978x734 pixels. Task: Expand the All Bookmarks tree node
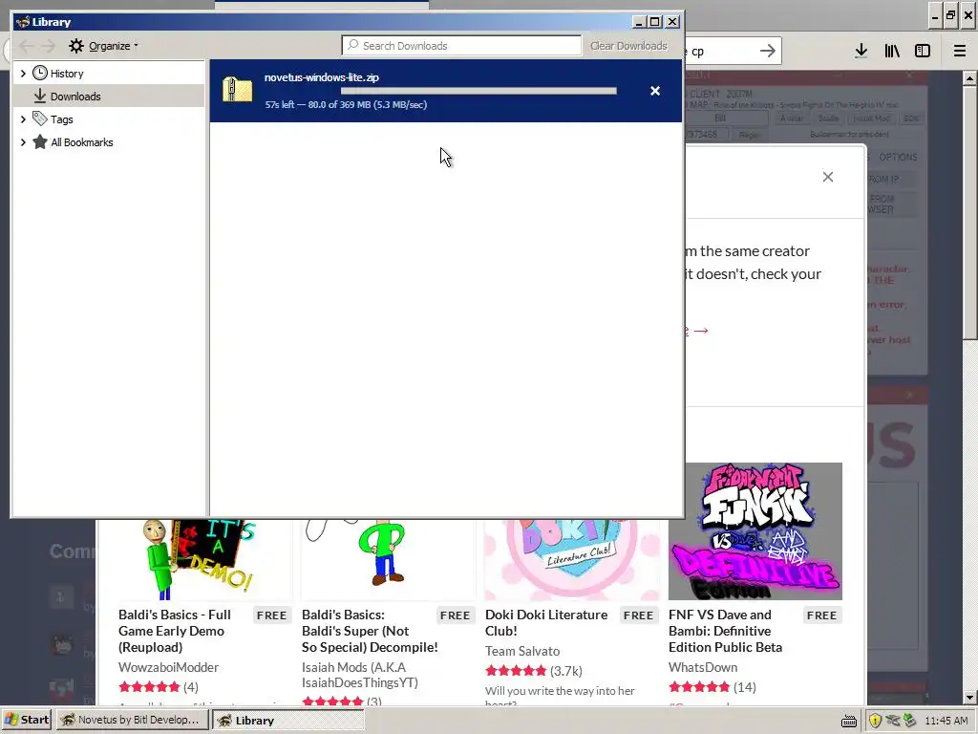coord(23,142)
